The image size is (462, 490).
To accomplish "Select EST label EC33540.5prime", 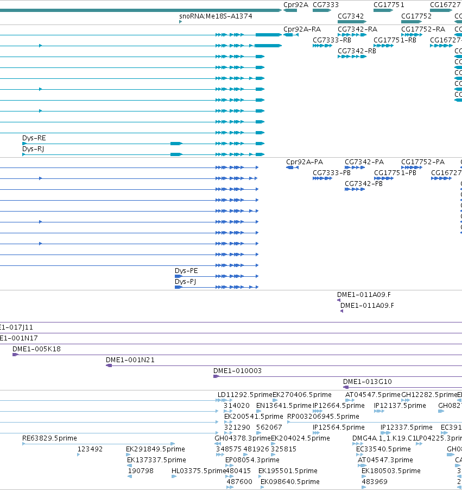I will pyautogui.click(x=383, y=449).
